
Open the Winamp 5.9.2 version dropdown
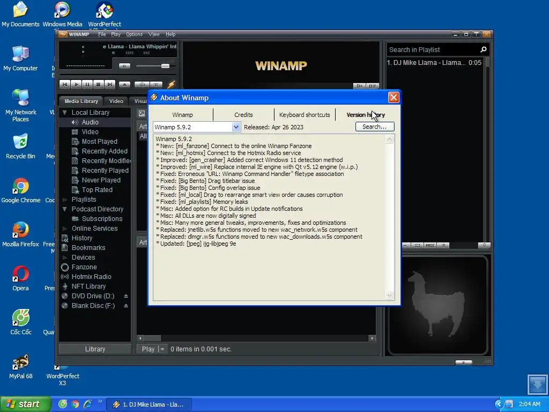click(x=236, y=127)
